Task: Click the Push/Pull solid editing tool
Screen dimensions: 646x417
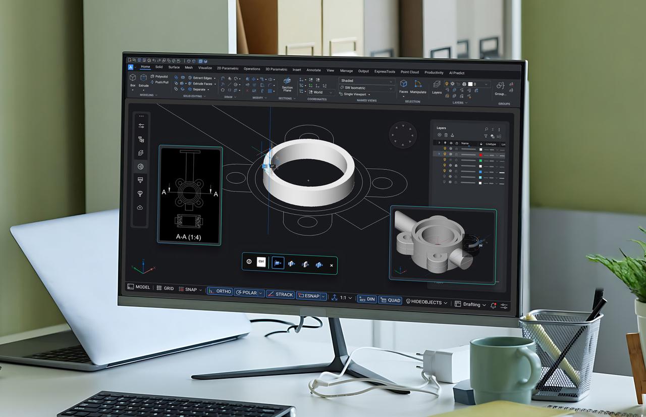Action: [x=160, y=82]
